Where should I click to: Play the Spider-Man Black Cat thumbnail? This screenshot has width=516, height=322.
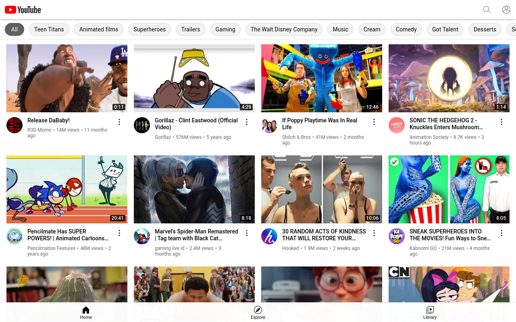(x=194, y=189)
